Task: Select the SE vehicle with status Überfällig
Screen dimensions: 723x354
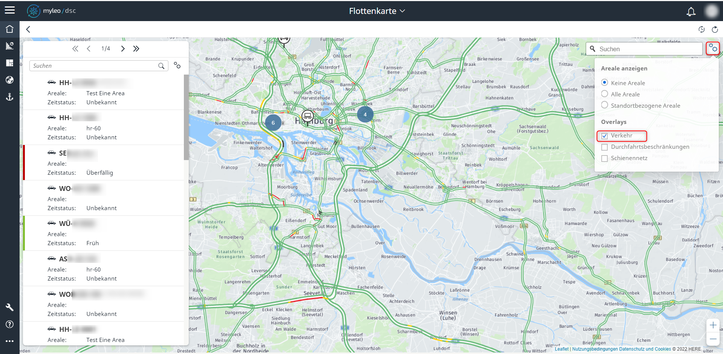Action: (104, 163)
